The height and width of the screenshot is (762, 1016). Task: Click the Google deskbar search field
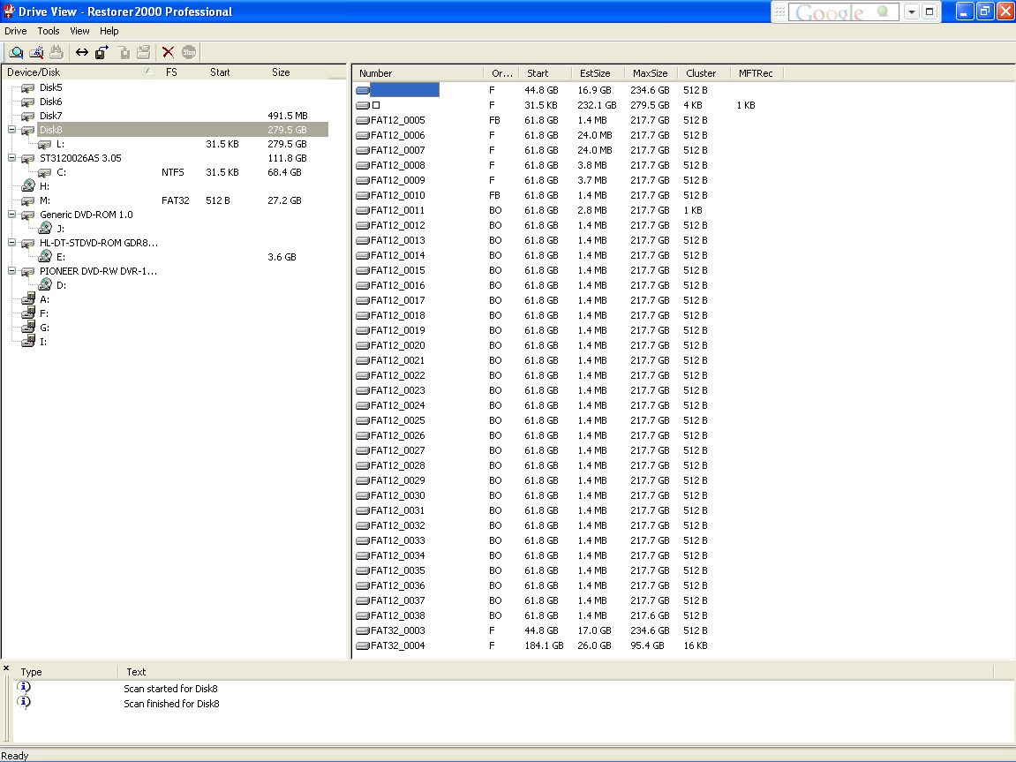(844, 11)
